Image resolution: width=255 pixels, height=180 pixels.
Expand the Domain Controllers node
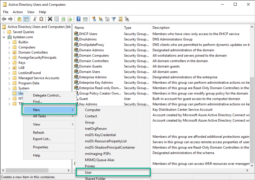pos(9,53)
